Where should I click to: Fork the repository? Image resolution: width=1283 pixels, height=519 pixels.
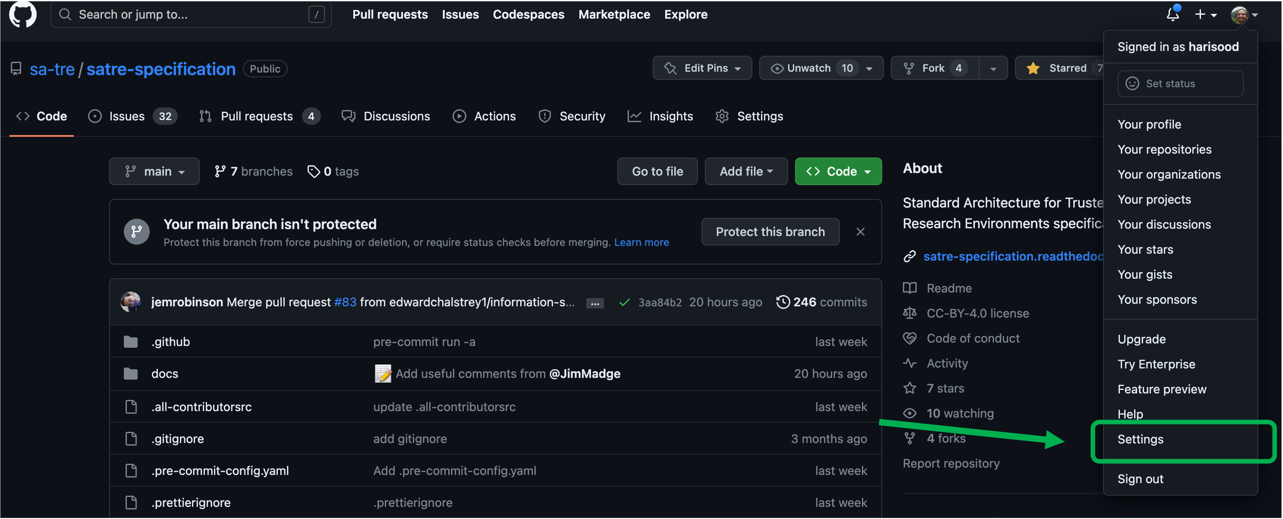pos(935,68)
